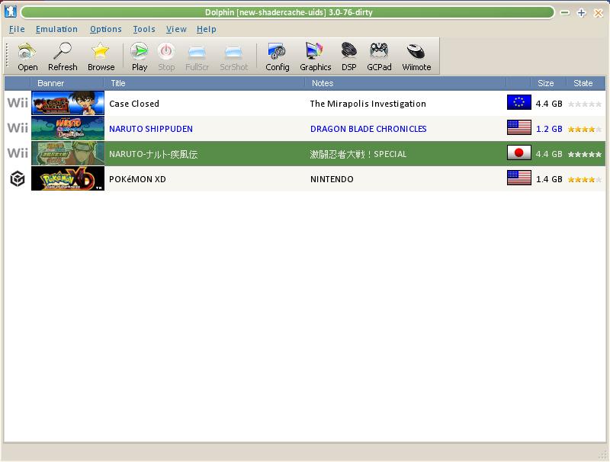Open Wiimote settings icon
Viewport: 610px width, 462px height.
click(x=416, y=51)
